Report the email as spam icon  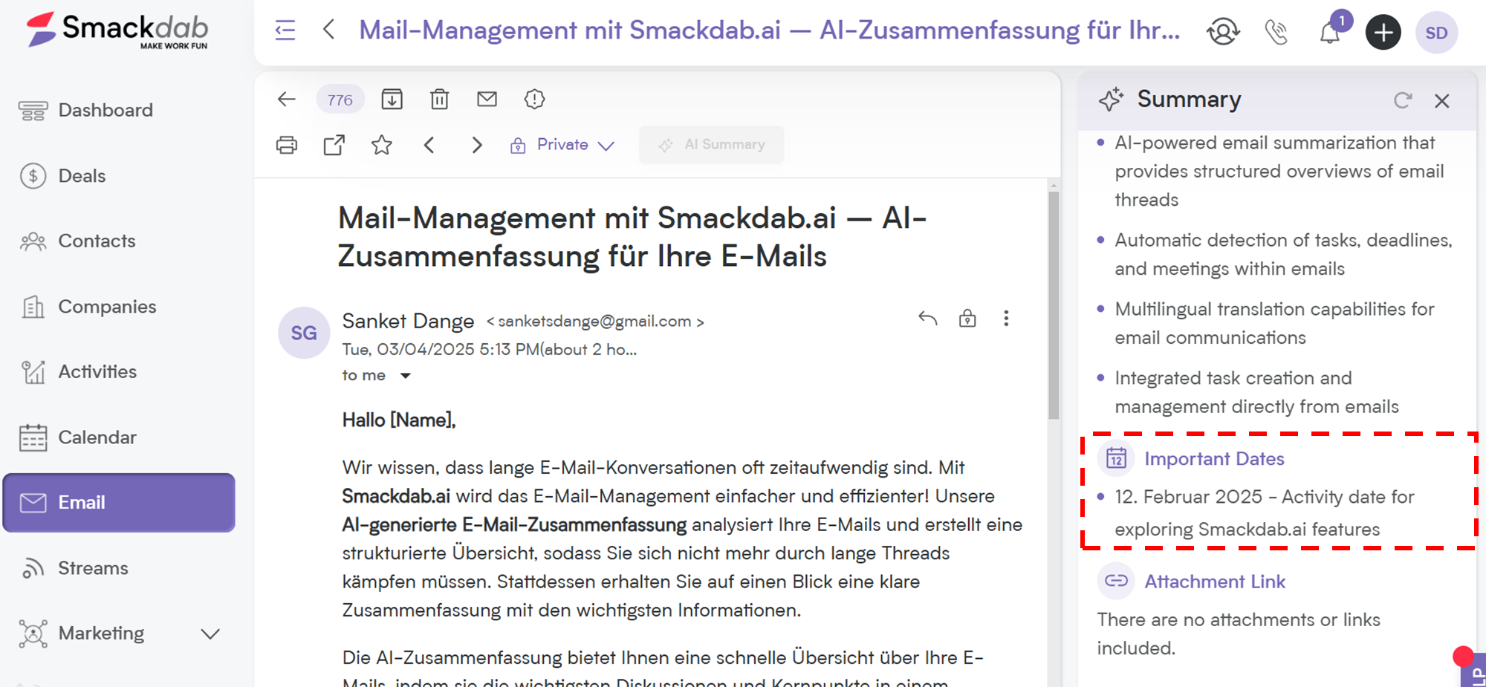[534, 99]
